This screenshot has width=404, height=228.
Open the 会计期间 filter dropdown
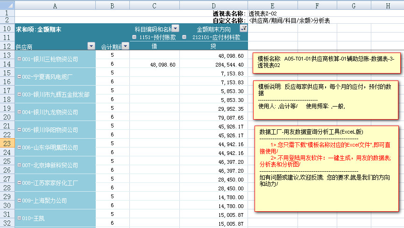(126, 46)
